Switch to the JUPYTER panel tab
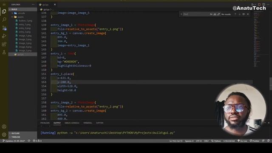This screenshot has height=153, width=272. 100,123
